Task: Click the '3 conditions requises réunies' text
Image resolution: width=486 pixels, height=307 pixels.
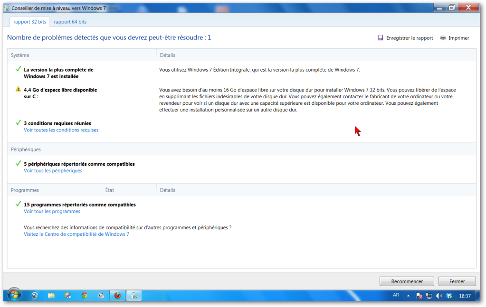Action: [x=57, y=123]
